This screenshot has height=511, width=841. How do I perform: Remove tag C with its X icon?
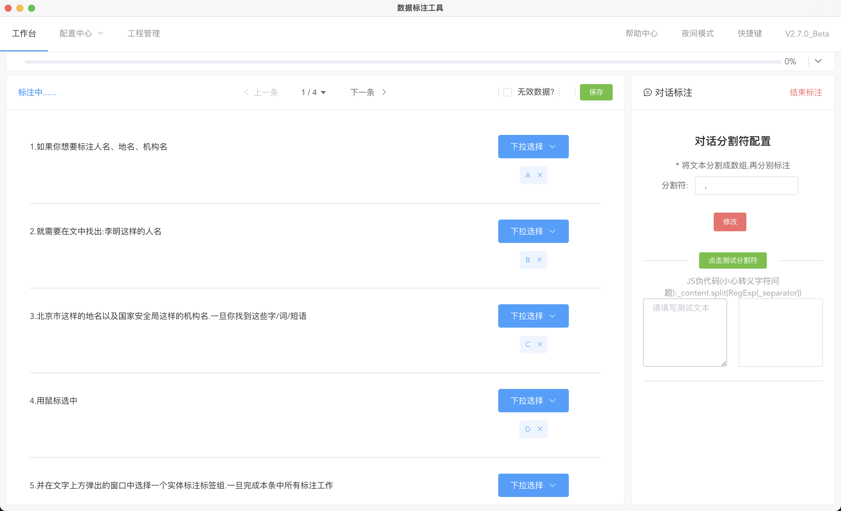540,345
